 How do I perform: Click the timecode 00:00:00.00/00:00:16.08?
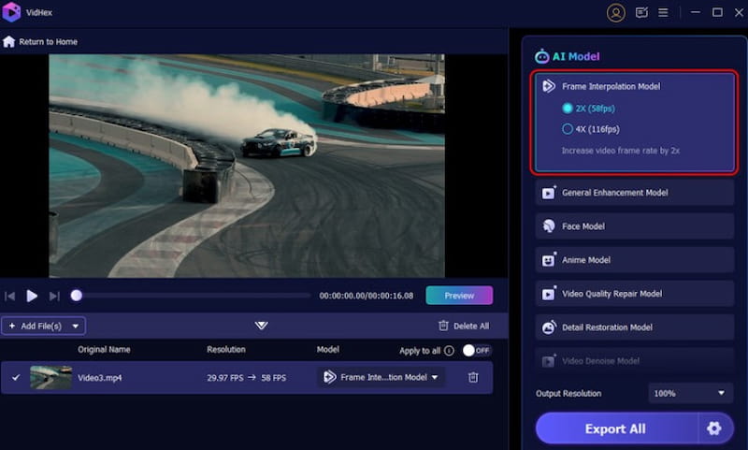(x=366, y=296)
